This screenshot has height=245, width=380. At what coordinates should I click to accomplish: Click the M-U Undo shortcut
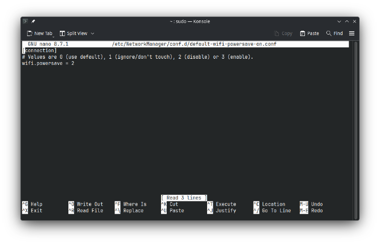tap(311, 204)
